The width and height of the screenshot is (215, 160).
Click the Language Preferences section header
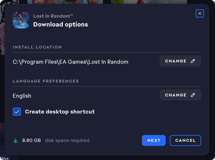46,81
